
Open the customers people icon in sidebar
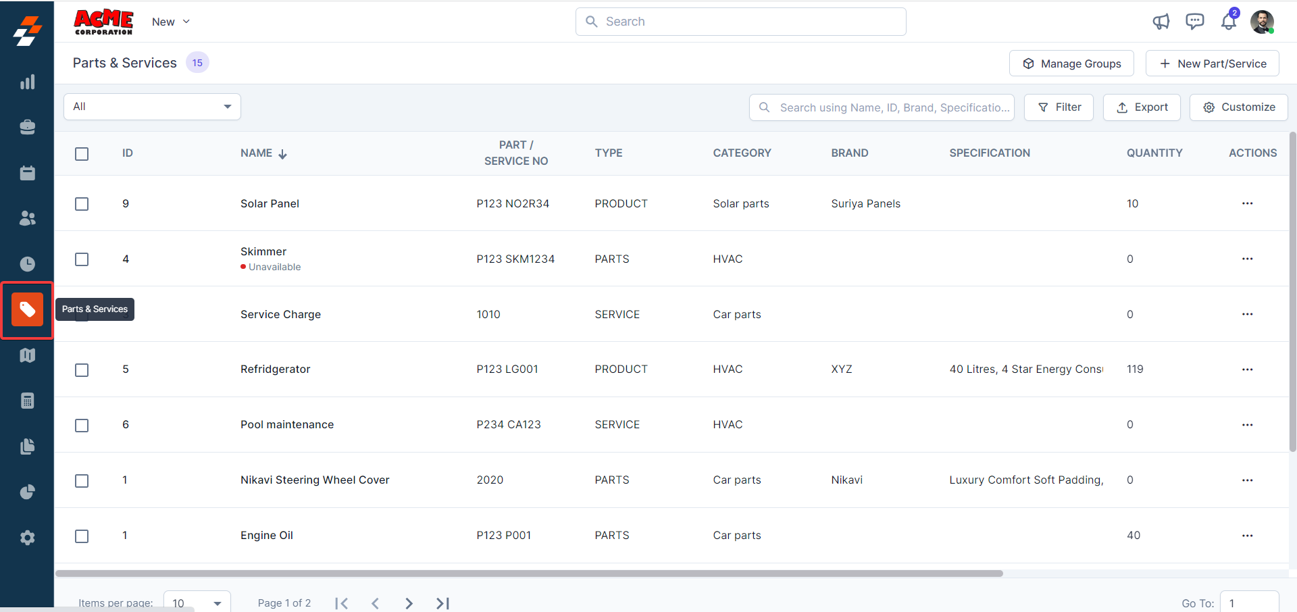27,218
